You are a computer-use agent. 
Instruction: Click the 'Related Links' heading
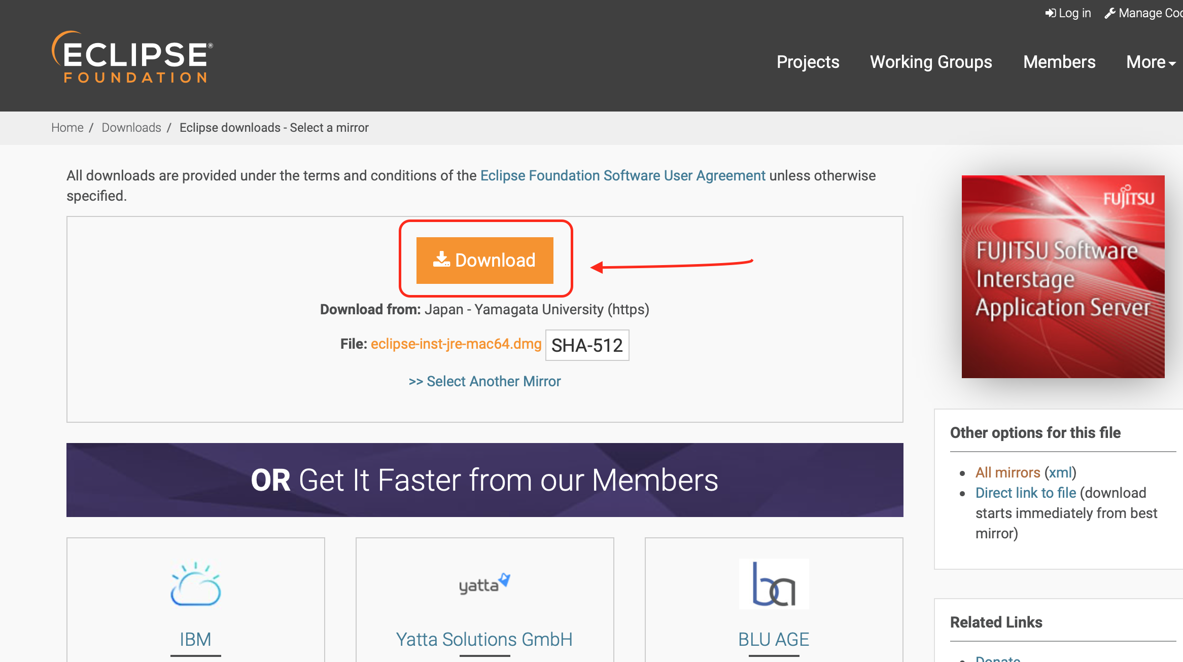(996, 622)
